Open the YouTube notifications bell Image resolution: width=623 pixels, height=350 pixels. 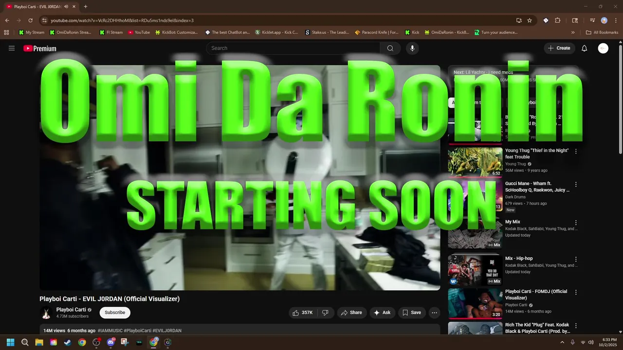click(x=585, y=48)
